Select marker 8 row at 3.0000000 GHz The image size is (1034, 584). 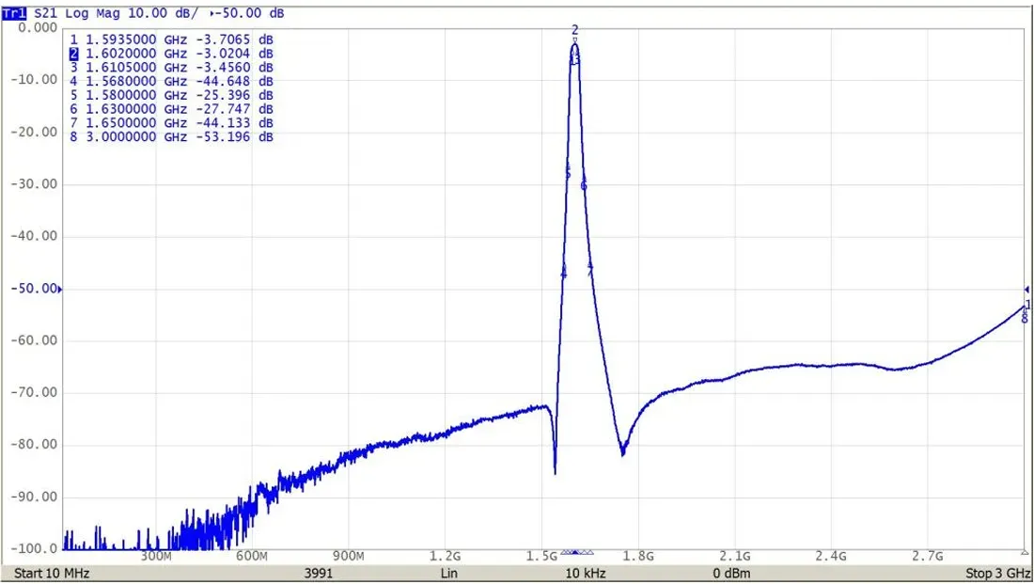pos(171,136)
